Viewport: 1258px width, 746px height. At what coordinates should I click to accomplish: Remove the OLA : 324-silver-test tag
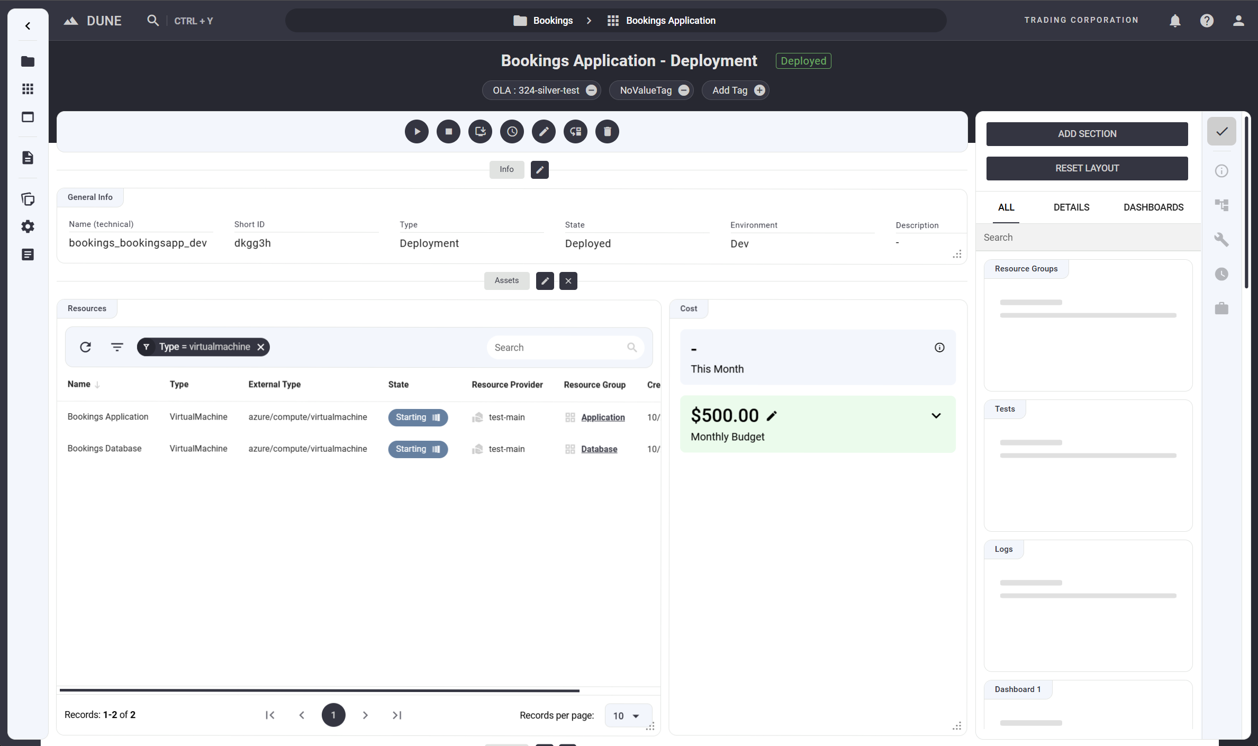tap(591, 90)
